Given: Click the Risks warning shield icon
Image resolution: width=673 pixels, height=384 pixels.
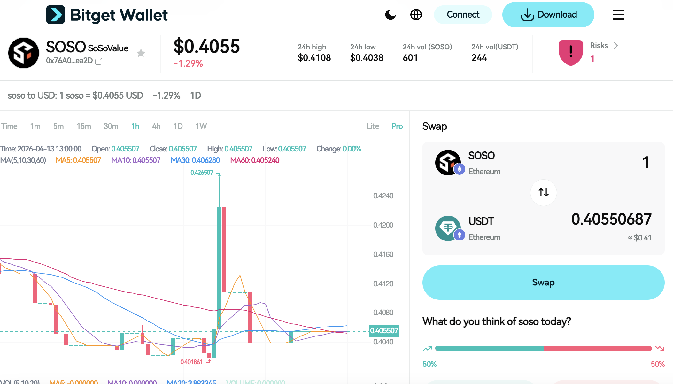Looking at the screenshot, I should [x=571, y=53].
